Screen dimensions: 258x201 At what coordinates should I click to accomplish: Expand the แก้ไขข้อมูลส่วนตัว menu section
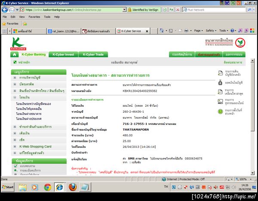coord(15,153)
